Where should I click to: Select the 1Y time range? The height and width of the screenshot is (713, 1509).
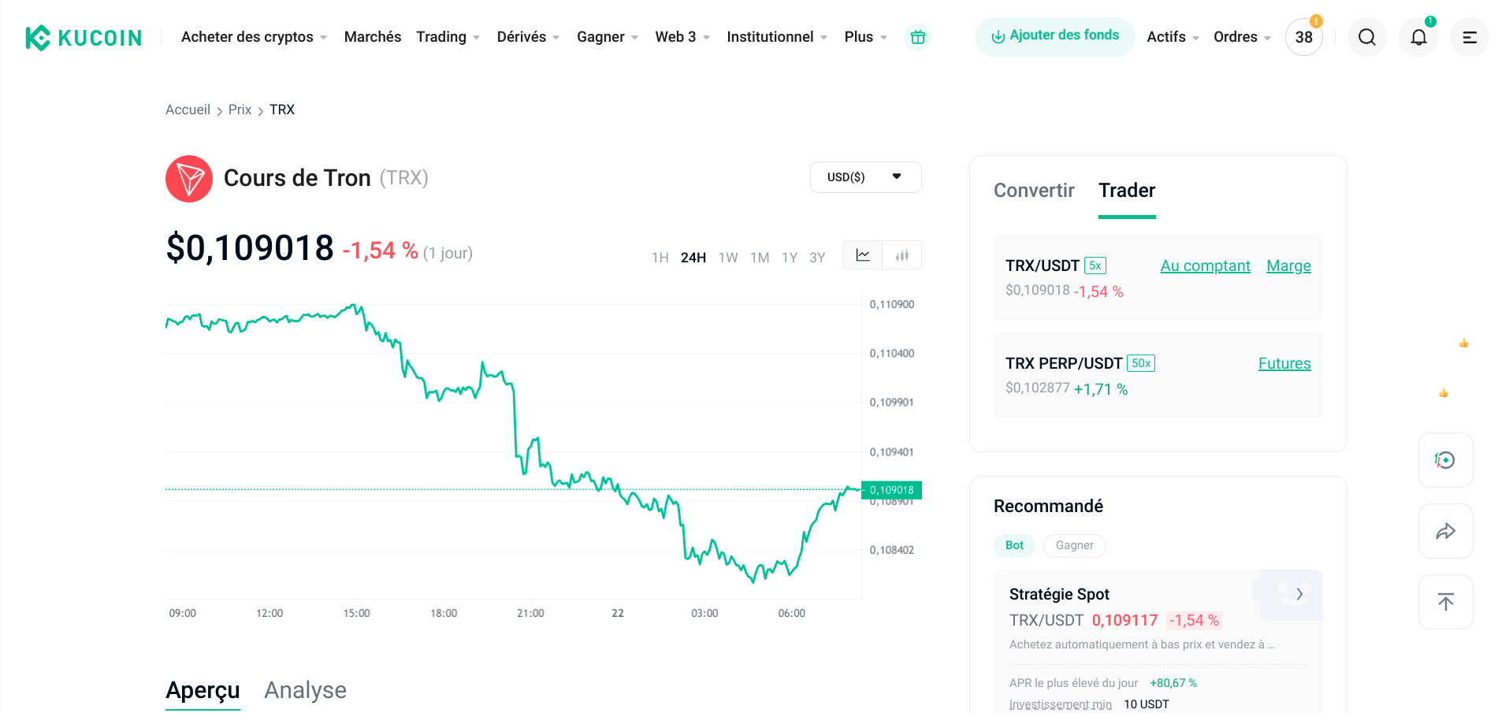[790, 258]
